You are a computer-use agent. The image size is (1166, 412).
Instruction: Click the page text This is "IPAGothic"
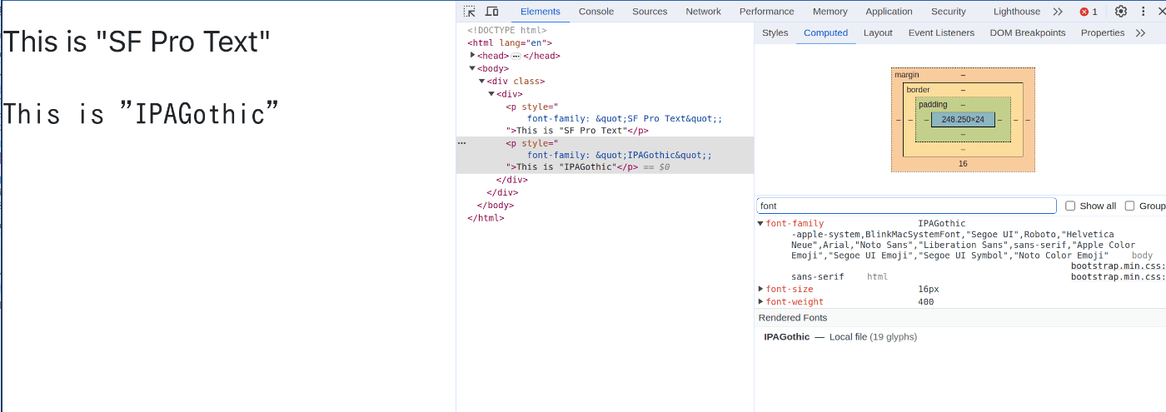coord(141,113)
